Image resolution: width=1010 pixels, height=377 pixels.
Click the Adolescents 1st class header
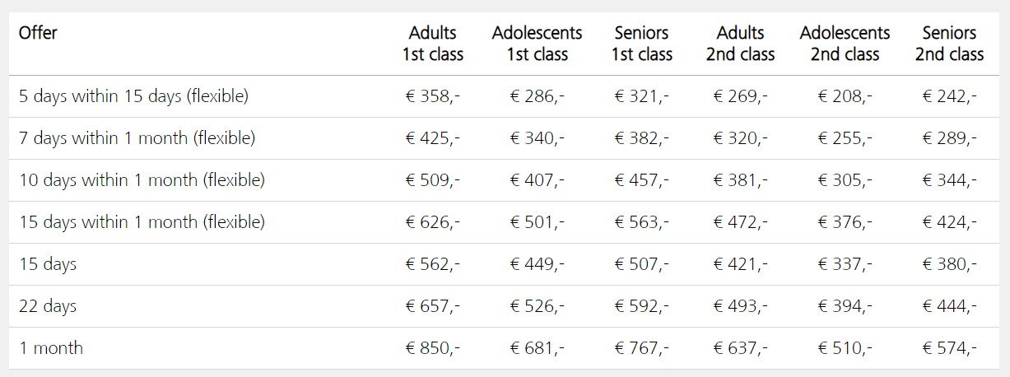pos(537,44)
